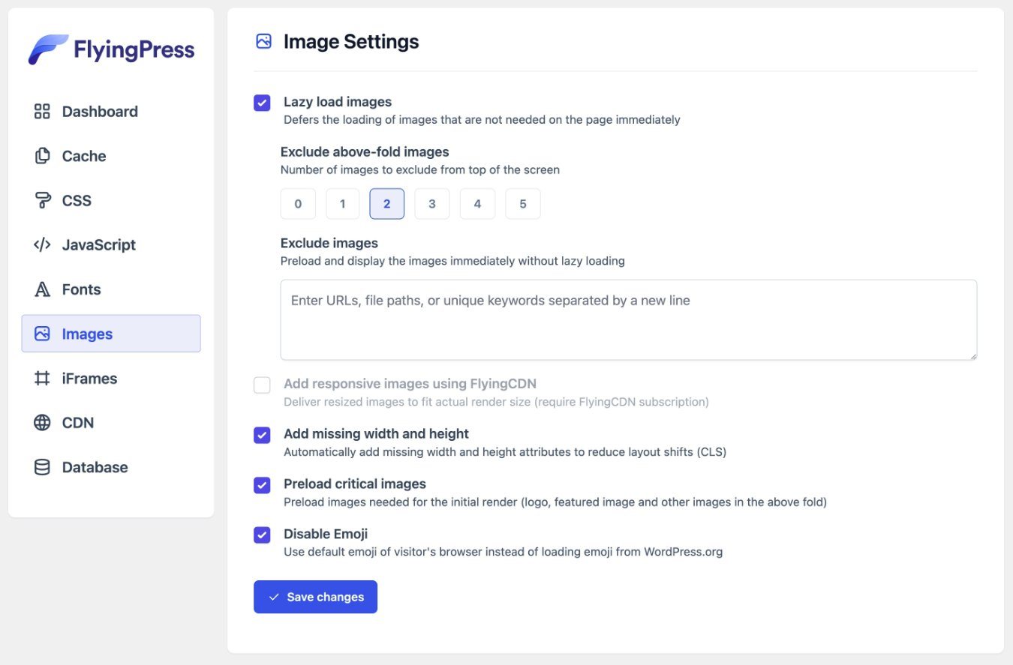Select 0 above-fold images to exclude

(x=298, y=204)
